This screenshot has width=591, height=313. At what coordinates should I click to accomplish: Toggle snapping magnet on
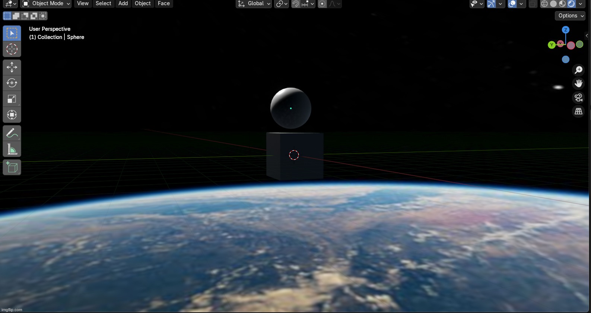[296, 4]
